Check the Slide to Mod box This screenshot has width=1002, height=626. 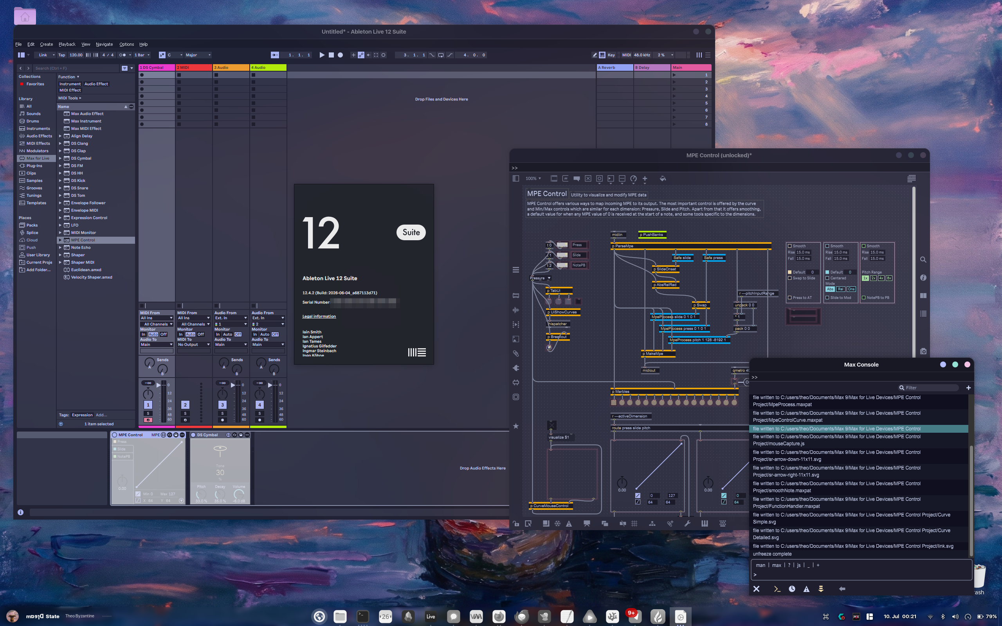(827, 298)
